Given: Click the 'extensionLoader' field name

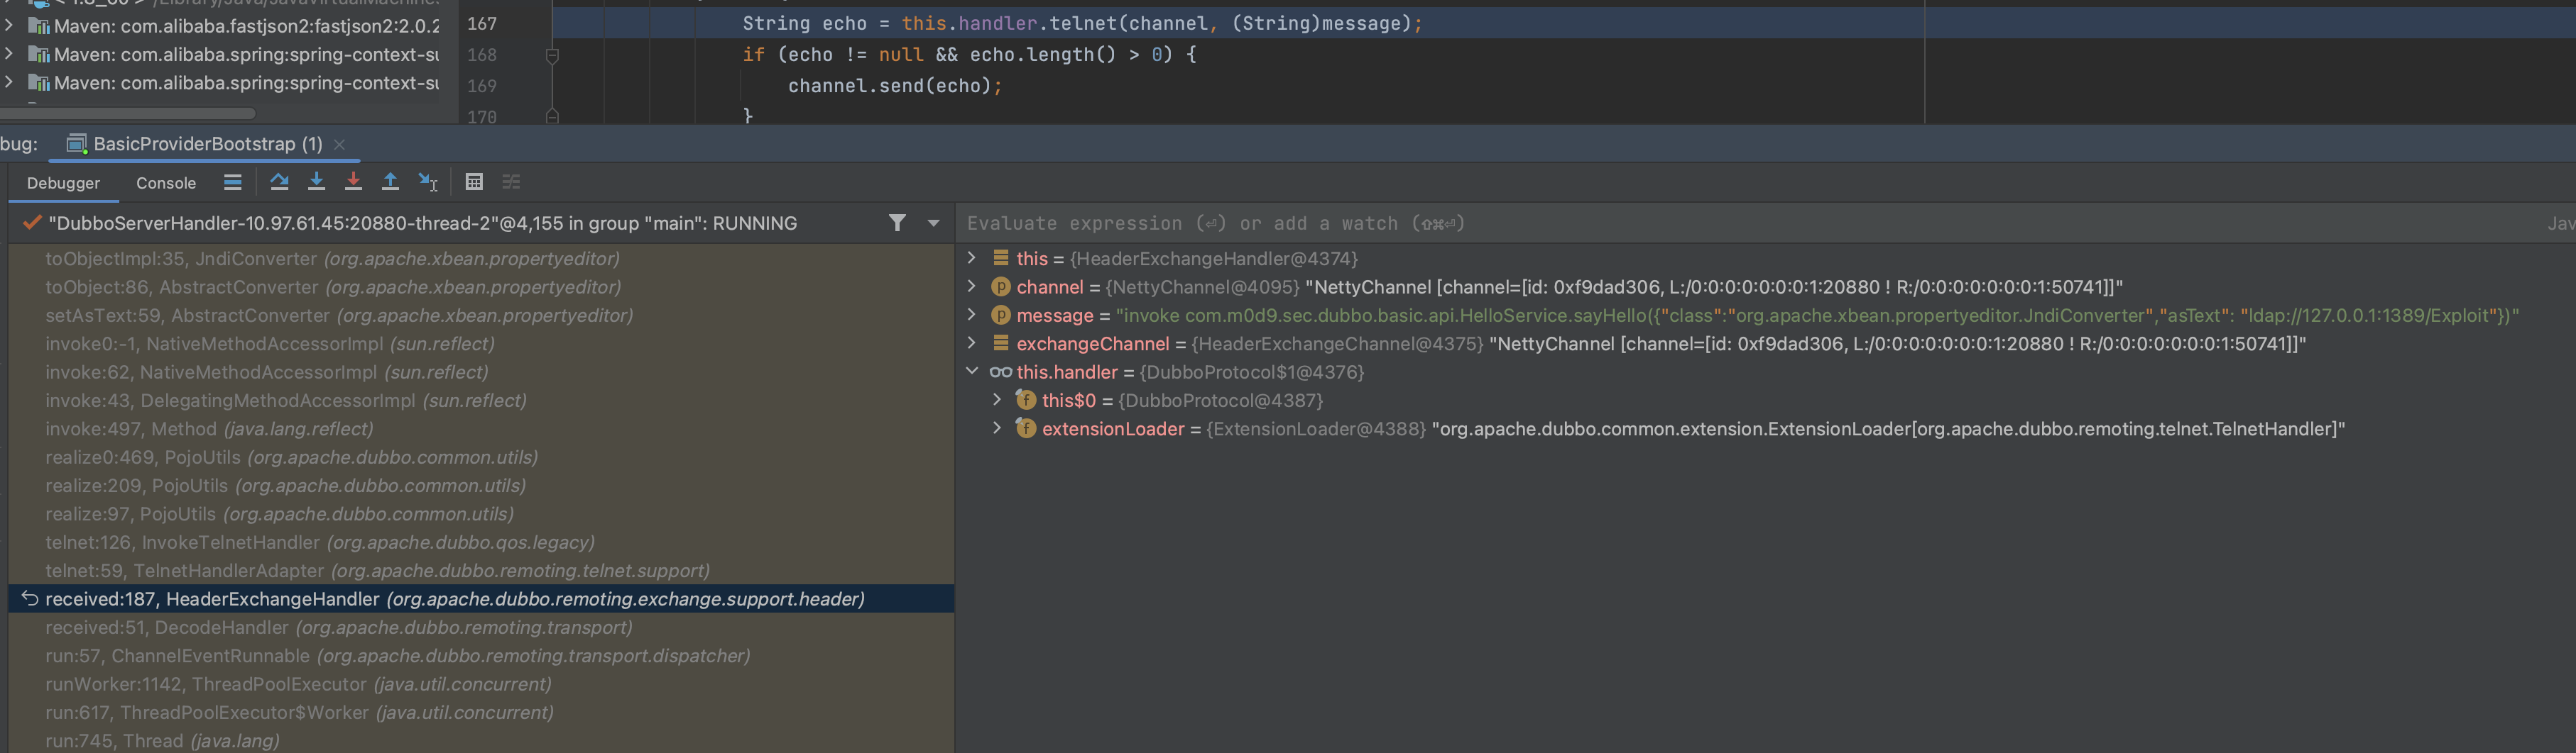Looking at the screenshot, I should point(1113,430).
